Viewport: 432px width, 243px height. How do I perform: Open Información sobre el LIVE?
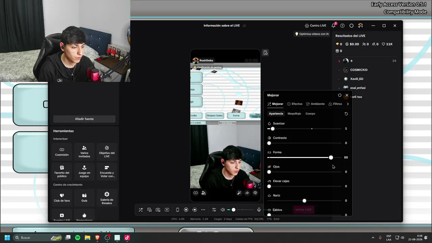(221, 26)
